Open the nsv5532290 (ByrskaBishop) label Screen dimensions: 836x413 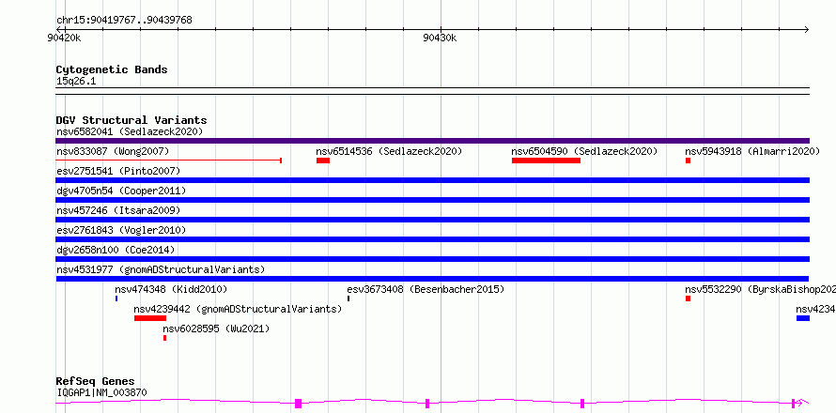pyautogui.click(x=760, y=289)
